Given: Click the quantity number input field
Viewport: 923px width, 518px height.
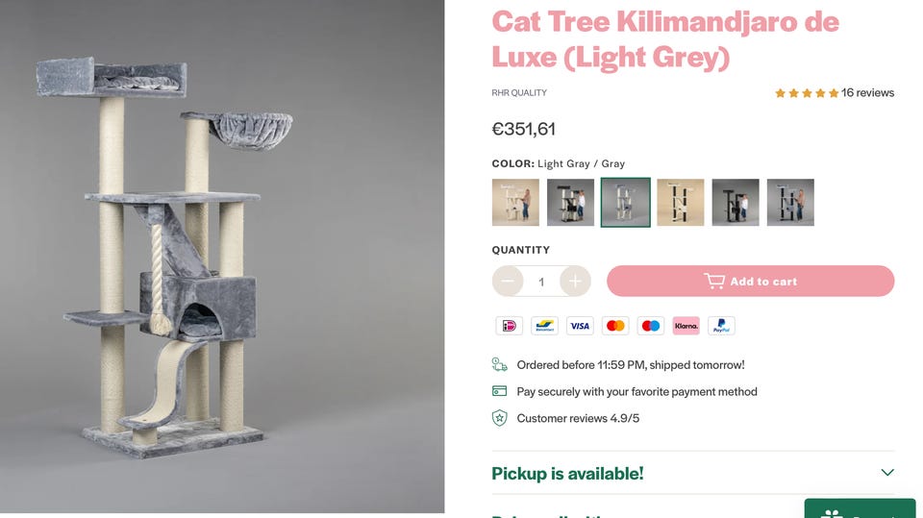Looking at the screenshot, I should 541,282.
